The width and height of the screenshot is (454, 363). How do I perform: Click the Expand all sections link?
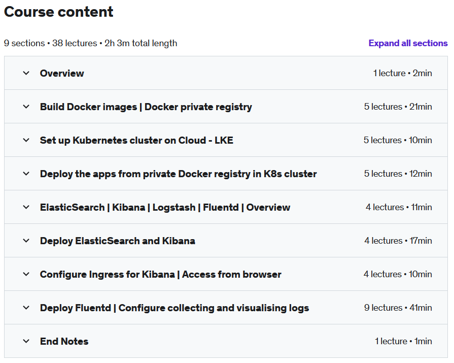pos(408,43)
